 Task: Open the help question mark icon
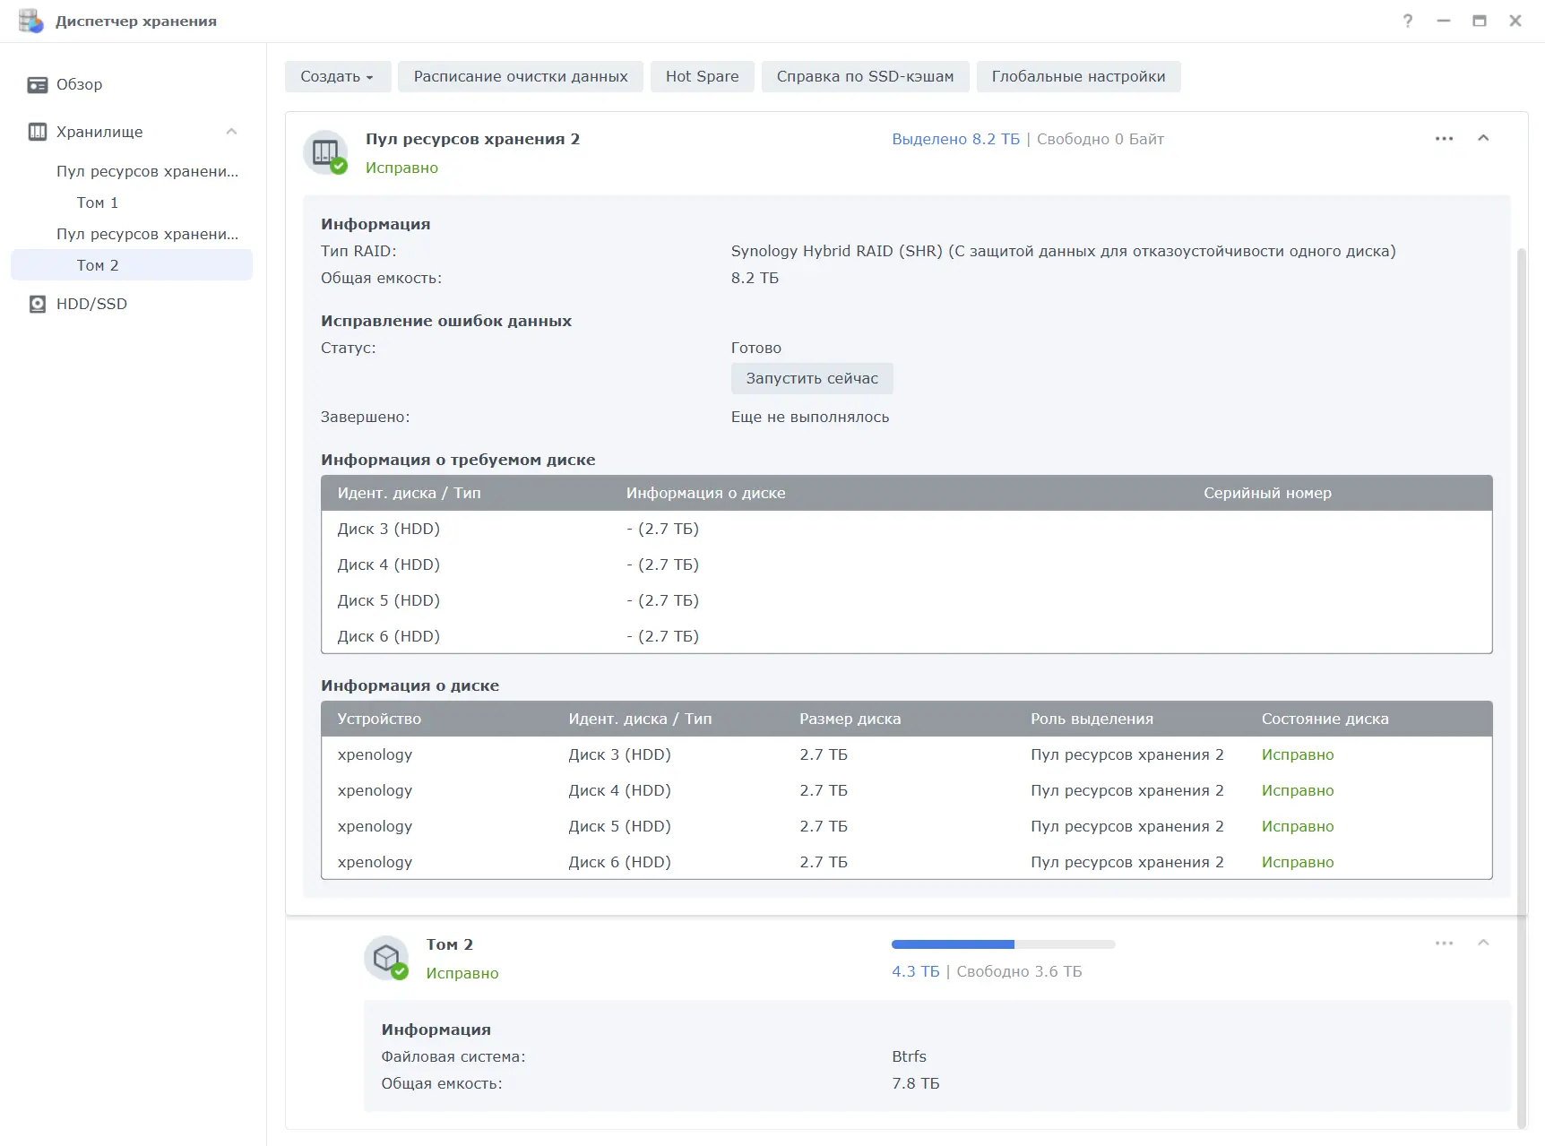(1408, 21)
